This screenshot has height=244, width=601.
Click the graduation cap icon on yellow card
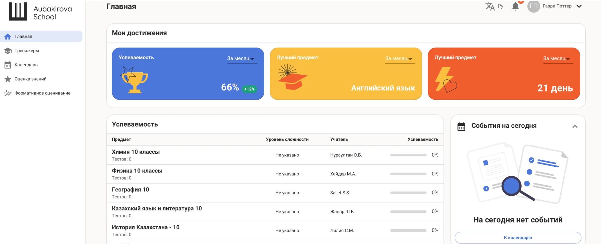tap(292, 77)
